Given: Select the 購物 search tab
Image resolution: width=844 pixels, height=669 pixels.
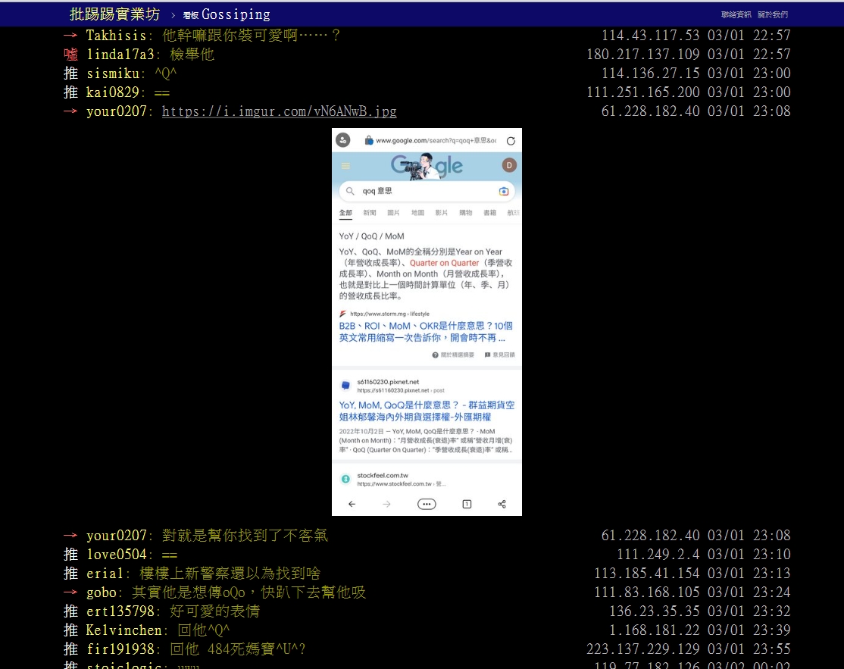Looking at the screenshot, I should click(x=466, y=213).
